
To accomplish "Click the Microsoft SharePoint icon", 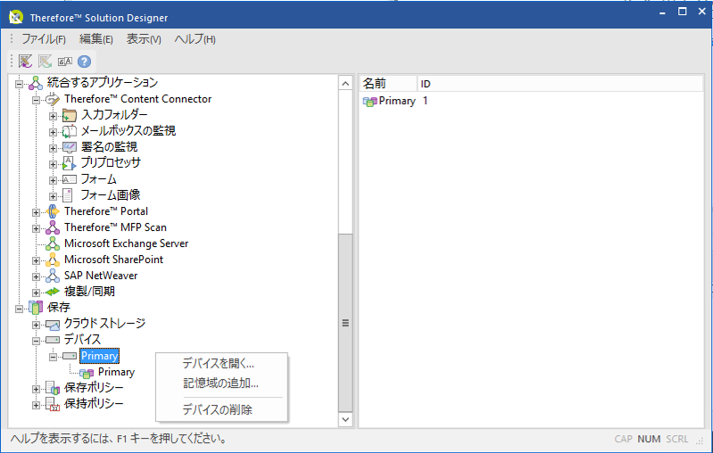I will point(53,259).
